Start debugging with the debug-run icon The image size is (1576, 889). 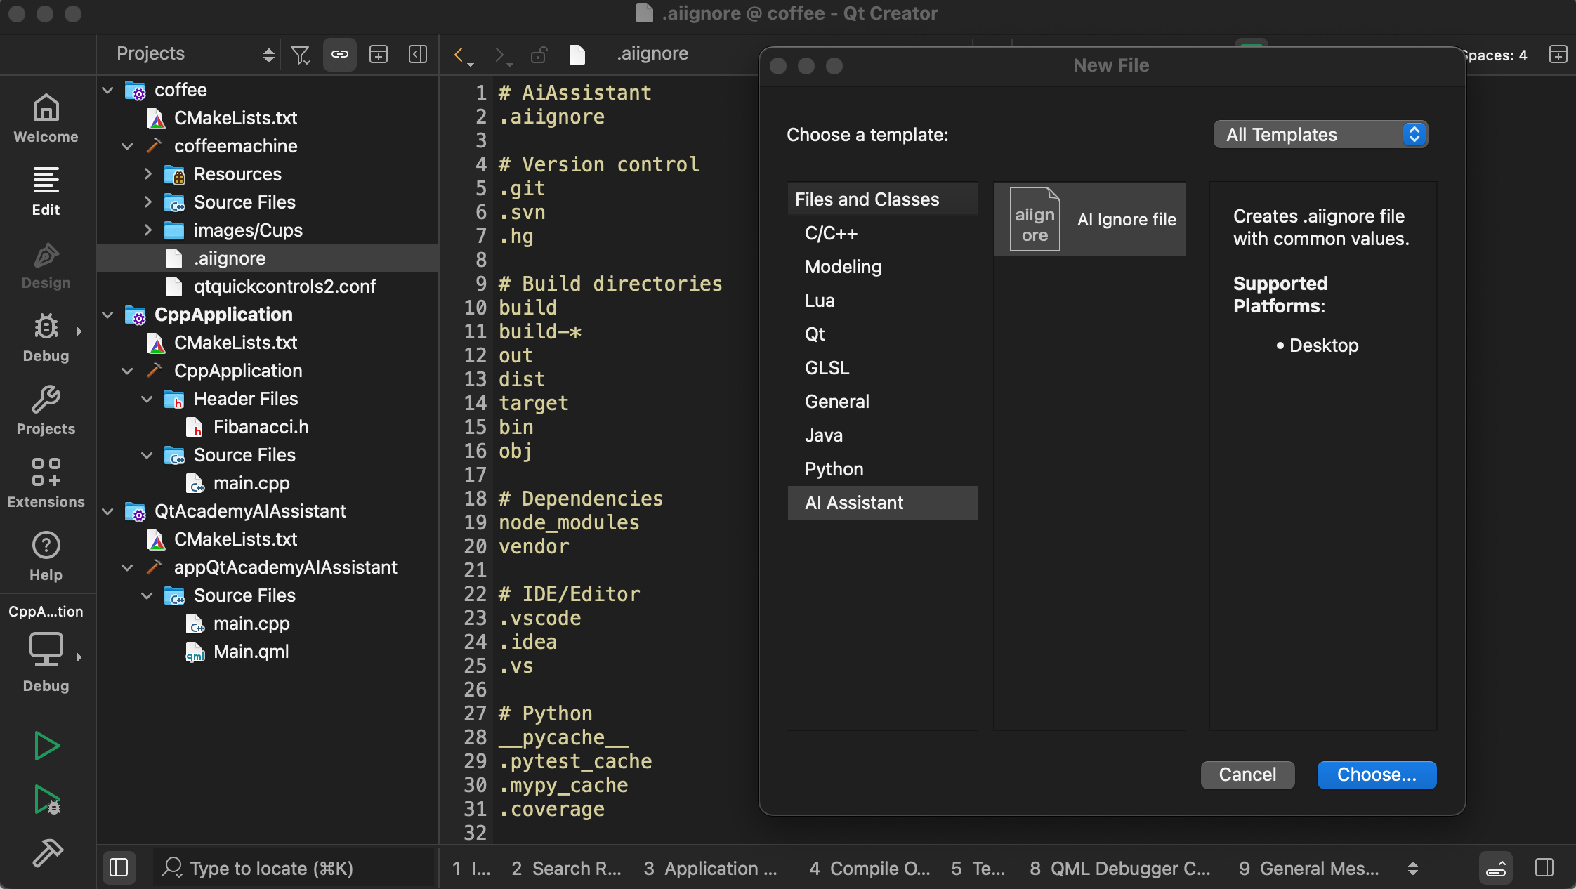tap(45, 801)
